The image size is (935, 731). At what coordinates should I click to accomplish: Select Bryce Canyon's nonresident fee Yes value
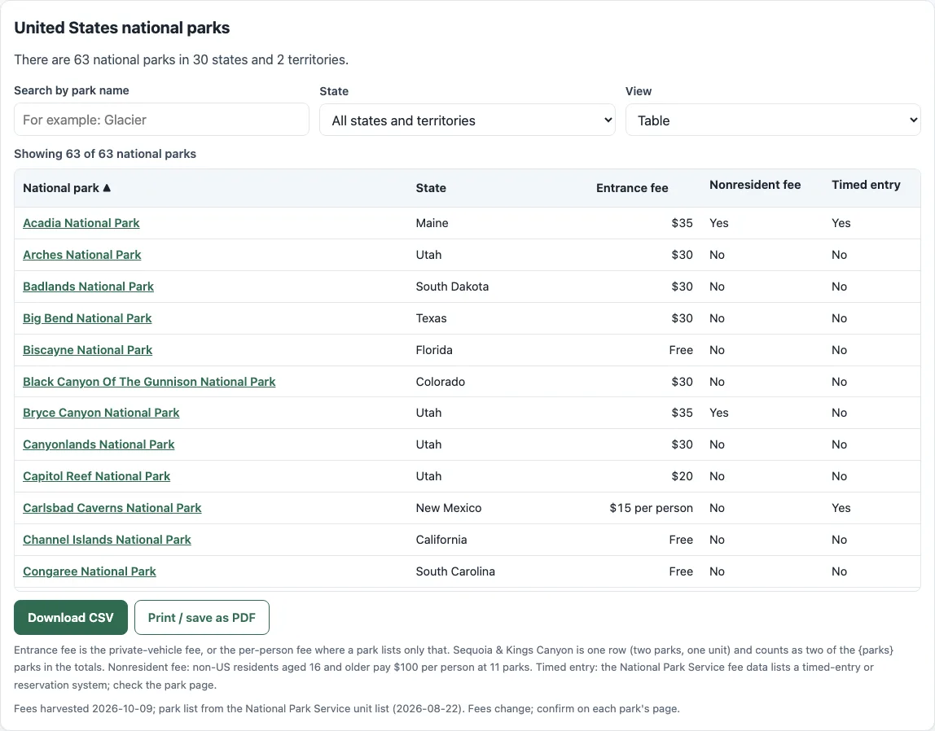[x=718, y=413]
